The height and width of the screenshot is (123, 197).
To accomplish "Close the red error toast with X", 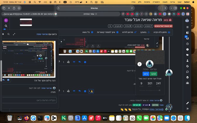I will [x=64, y=40].
